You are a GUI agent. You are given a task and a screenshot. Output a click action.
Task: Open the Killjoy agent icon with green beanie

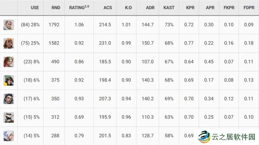(x=9, y=80)
